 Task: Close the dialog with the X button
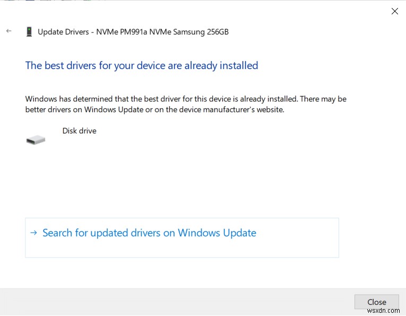tap(394, 11)
